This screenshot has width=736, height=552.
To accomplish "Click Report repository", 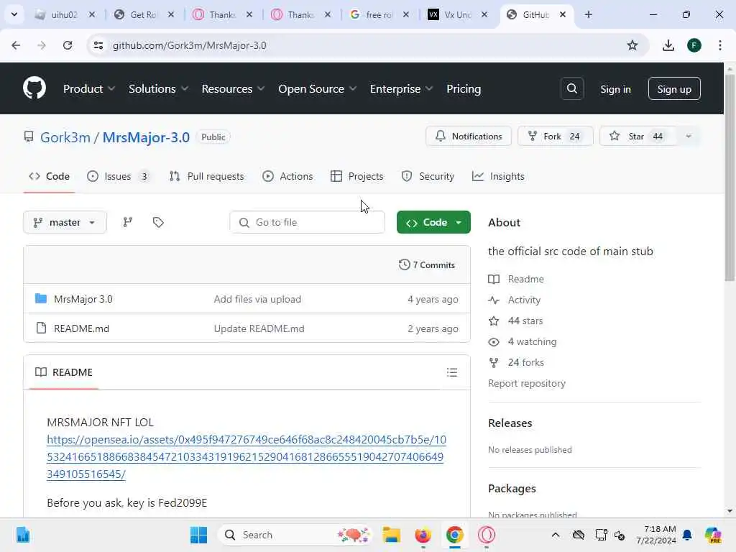I will (527, 383).
